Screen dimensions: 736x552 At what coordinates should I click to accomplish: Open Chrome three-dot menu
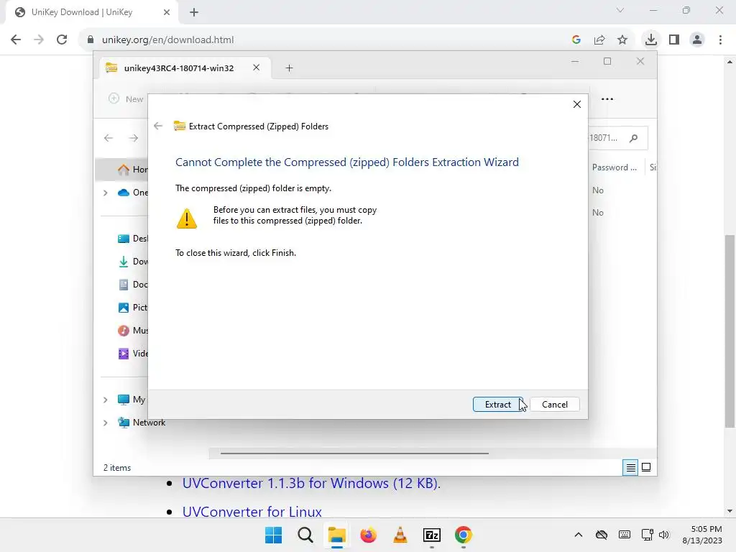point(720,40)
